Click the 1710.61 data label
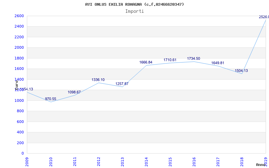The height and width of the screenshot is (168, 269). [170, 60]
